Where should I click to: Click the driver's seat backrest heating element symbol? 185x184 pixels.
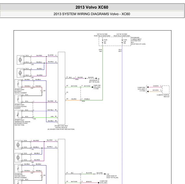pos(18,84)
